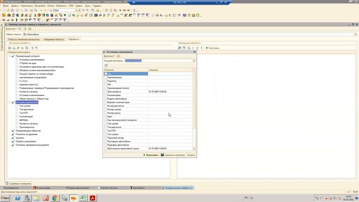Click the red X delete icon above the processing tree

coord(22,48)
